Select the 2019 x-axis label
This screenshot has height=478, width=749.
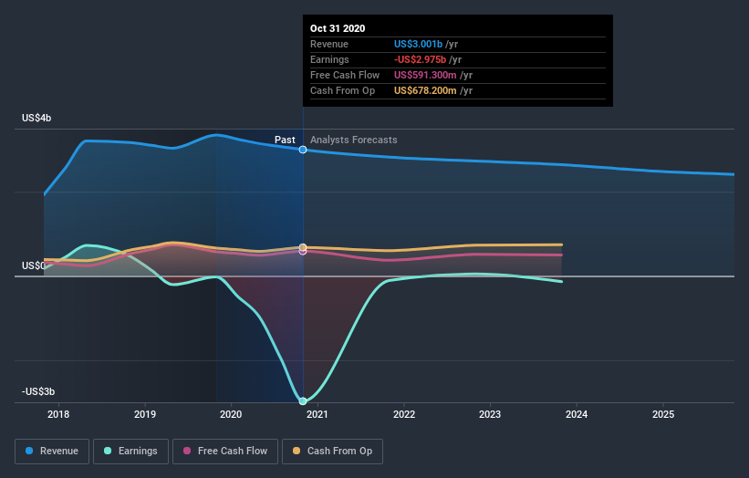[x=145, y=414]
